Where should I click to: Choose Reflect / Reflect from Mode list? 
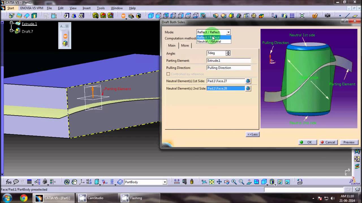[x=214, y=37]
